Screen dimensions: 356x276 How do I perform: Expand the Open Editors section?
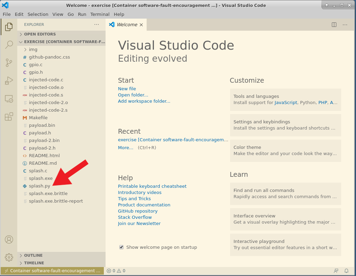(x=61, y=34)
